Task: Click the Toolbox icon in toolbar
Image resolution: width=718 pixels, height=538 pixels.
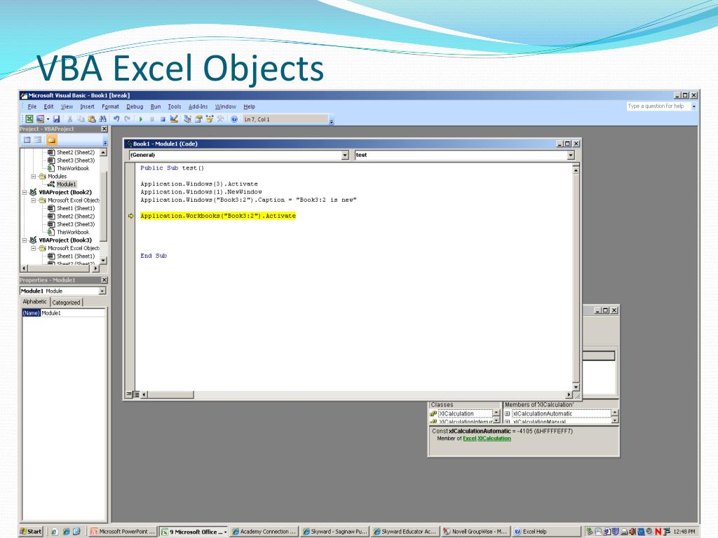Action: pyautogui.click(x=220, y=119)
